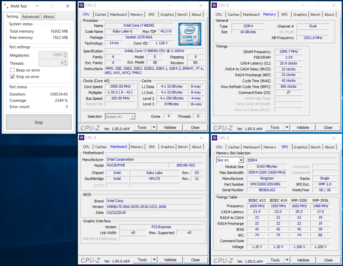This screenshot has width=343, height=266.
Task: Select the Graphics tab in the Memory window
Action: (x=300, y=15)
